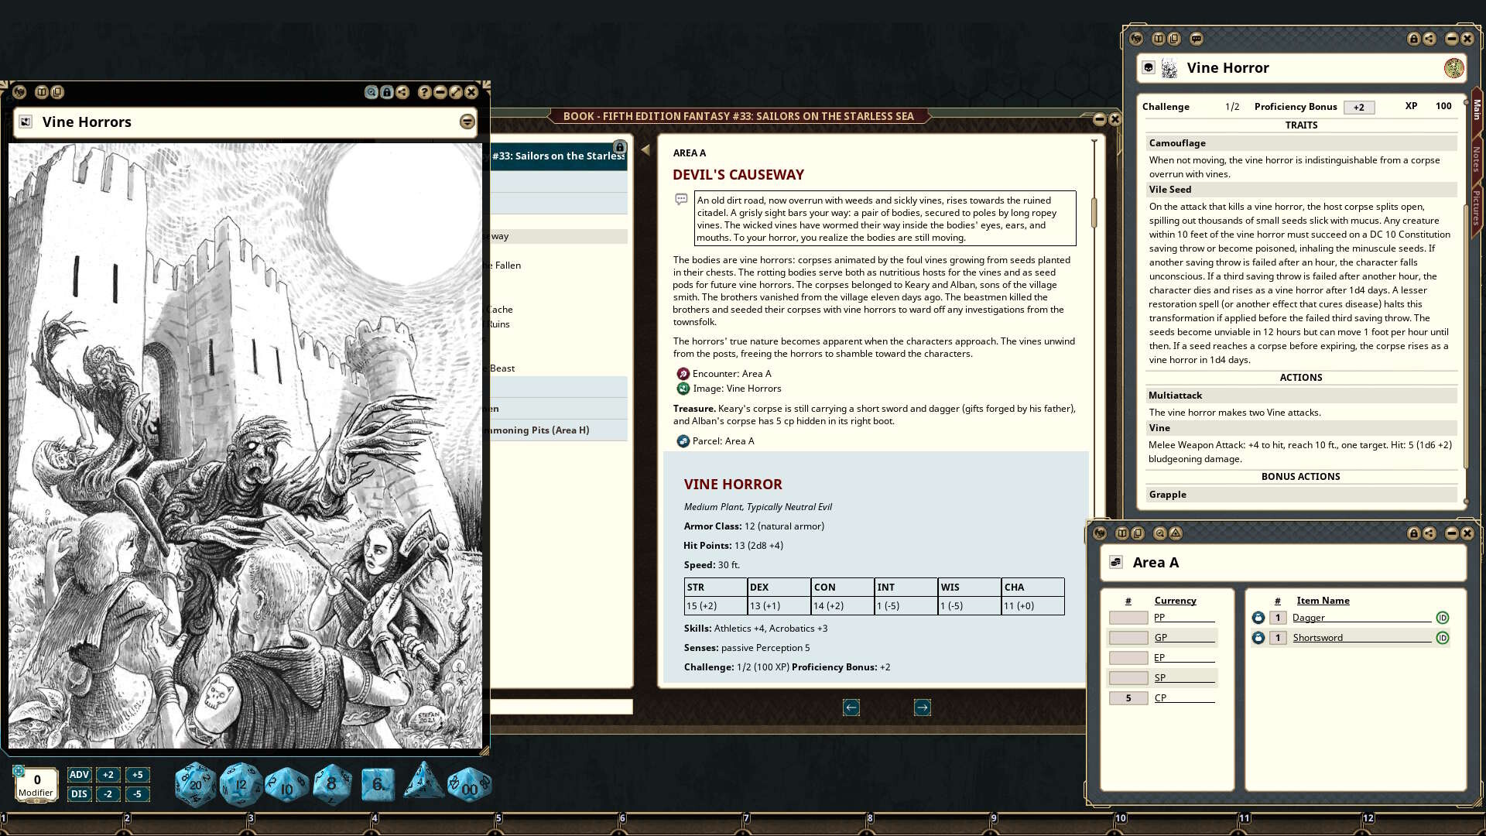The width and height of the screenshot is (1486, 836).
Task: Click triangle icon in Area A parcel window
Action: 1176,533
